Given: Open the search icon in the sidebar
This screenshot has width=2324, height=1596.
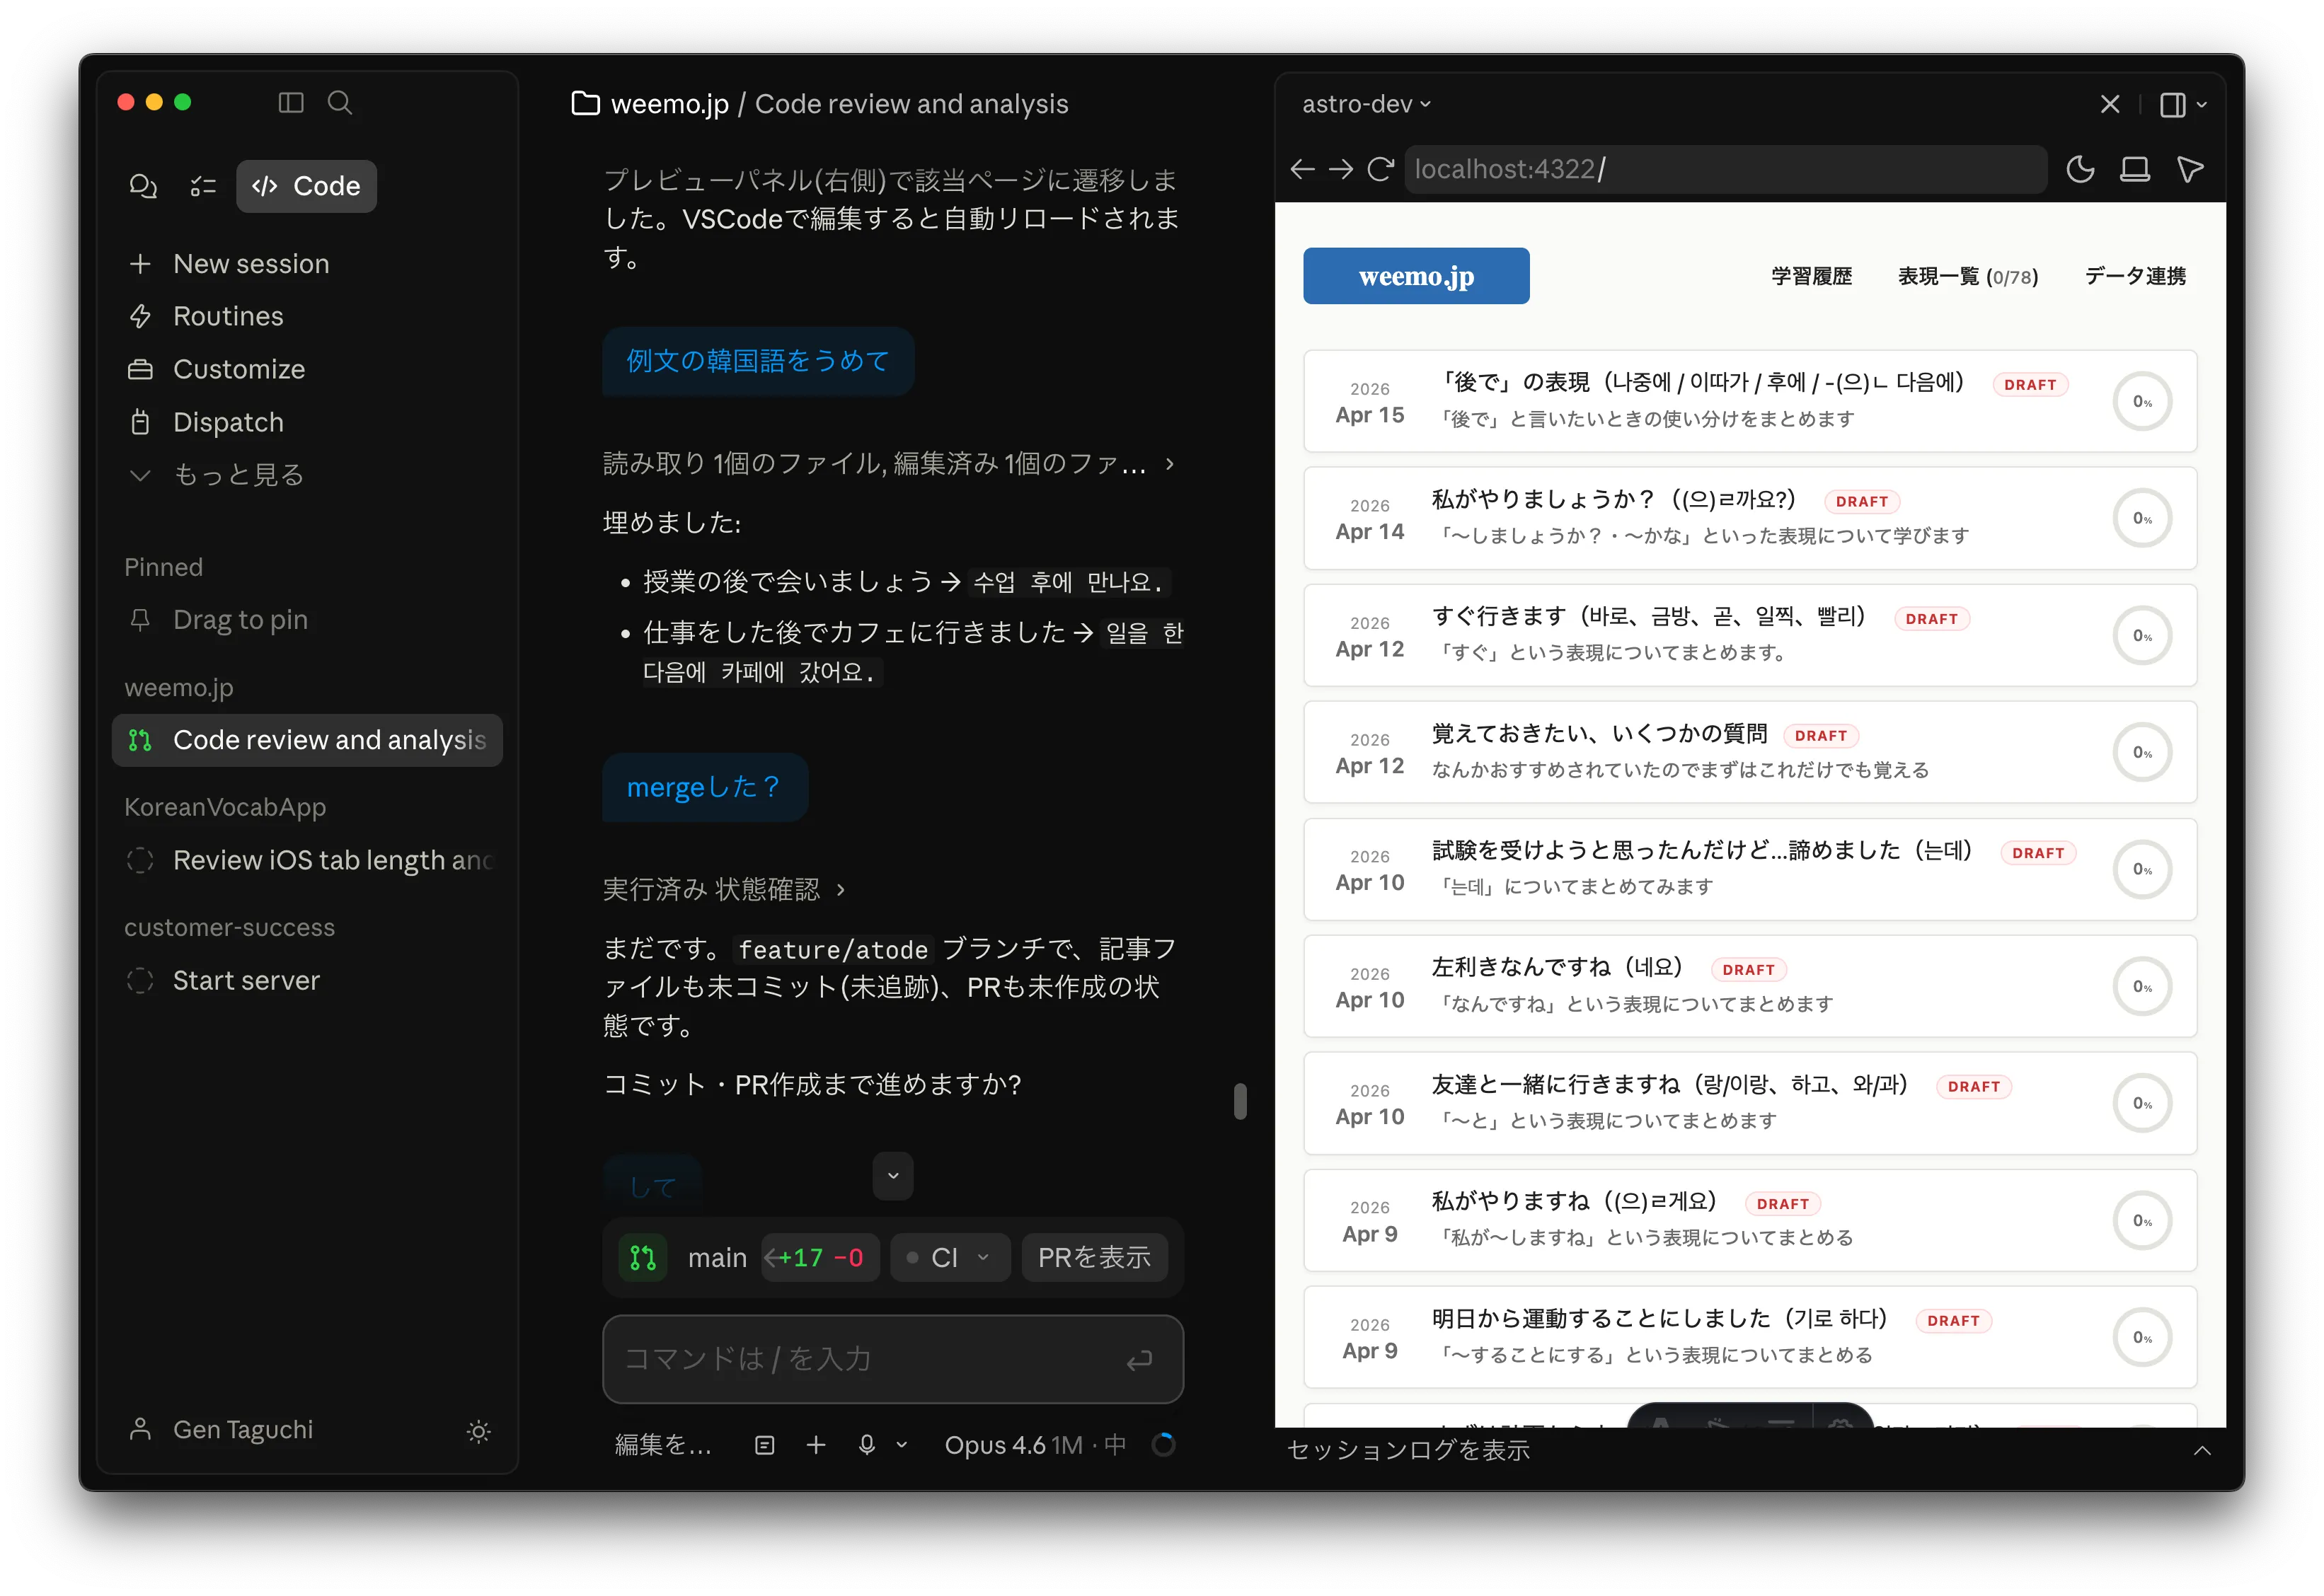Looking at the screenshot, I should [x=340, y=103].
